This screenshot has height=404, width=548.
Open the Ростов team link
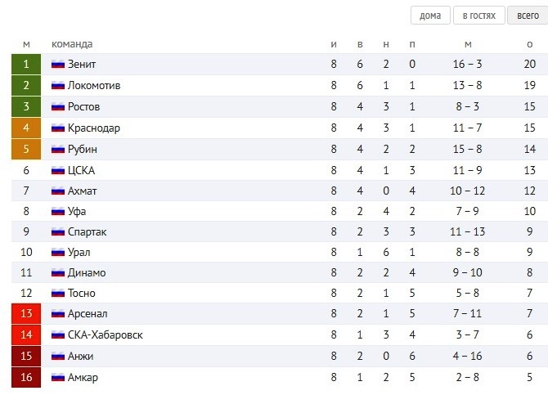[x=84, y=106]
